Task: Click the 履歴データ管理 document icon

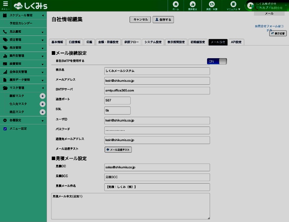Action: pos(5,80)
